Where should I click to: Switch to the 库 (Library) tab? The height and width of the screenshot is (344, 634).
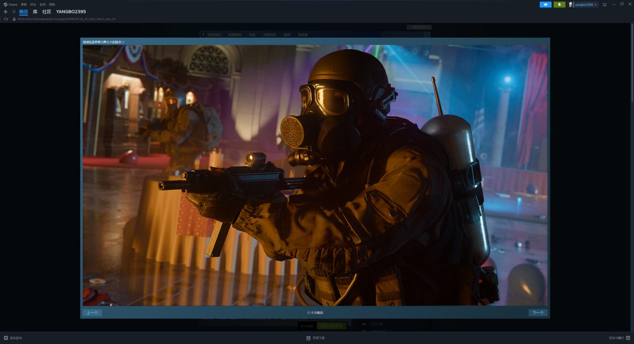coord(35,11)
